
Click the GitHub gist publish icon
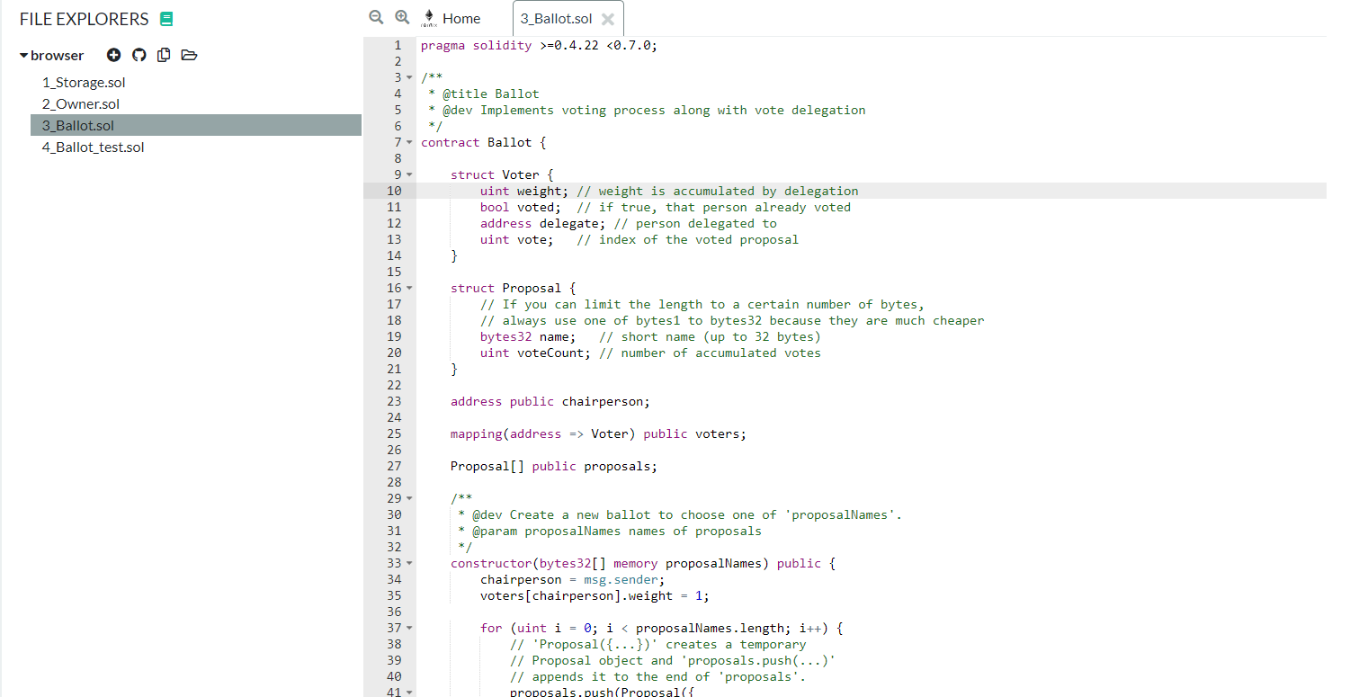139,55
